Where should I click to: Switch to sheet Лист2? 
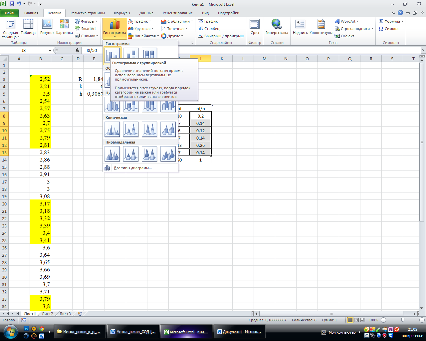(47, 314)
